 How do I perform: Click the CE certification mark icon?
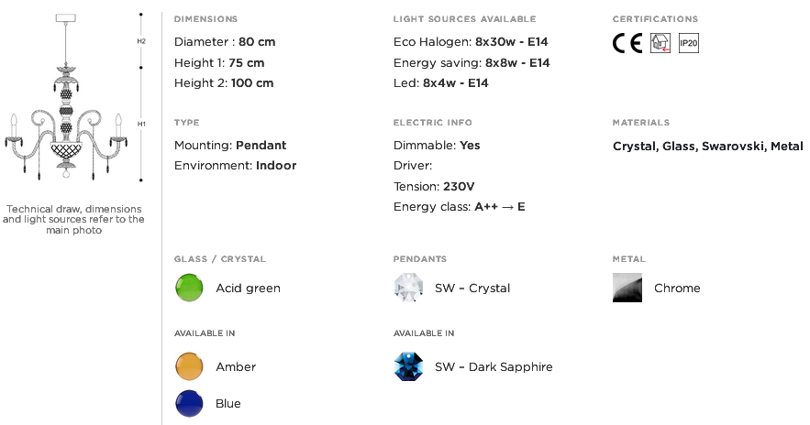click(x=627, y=43)
